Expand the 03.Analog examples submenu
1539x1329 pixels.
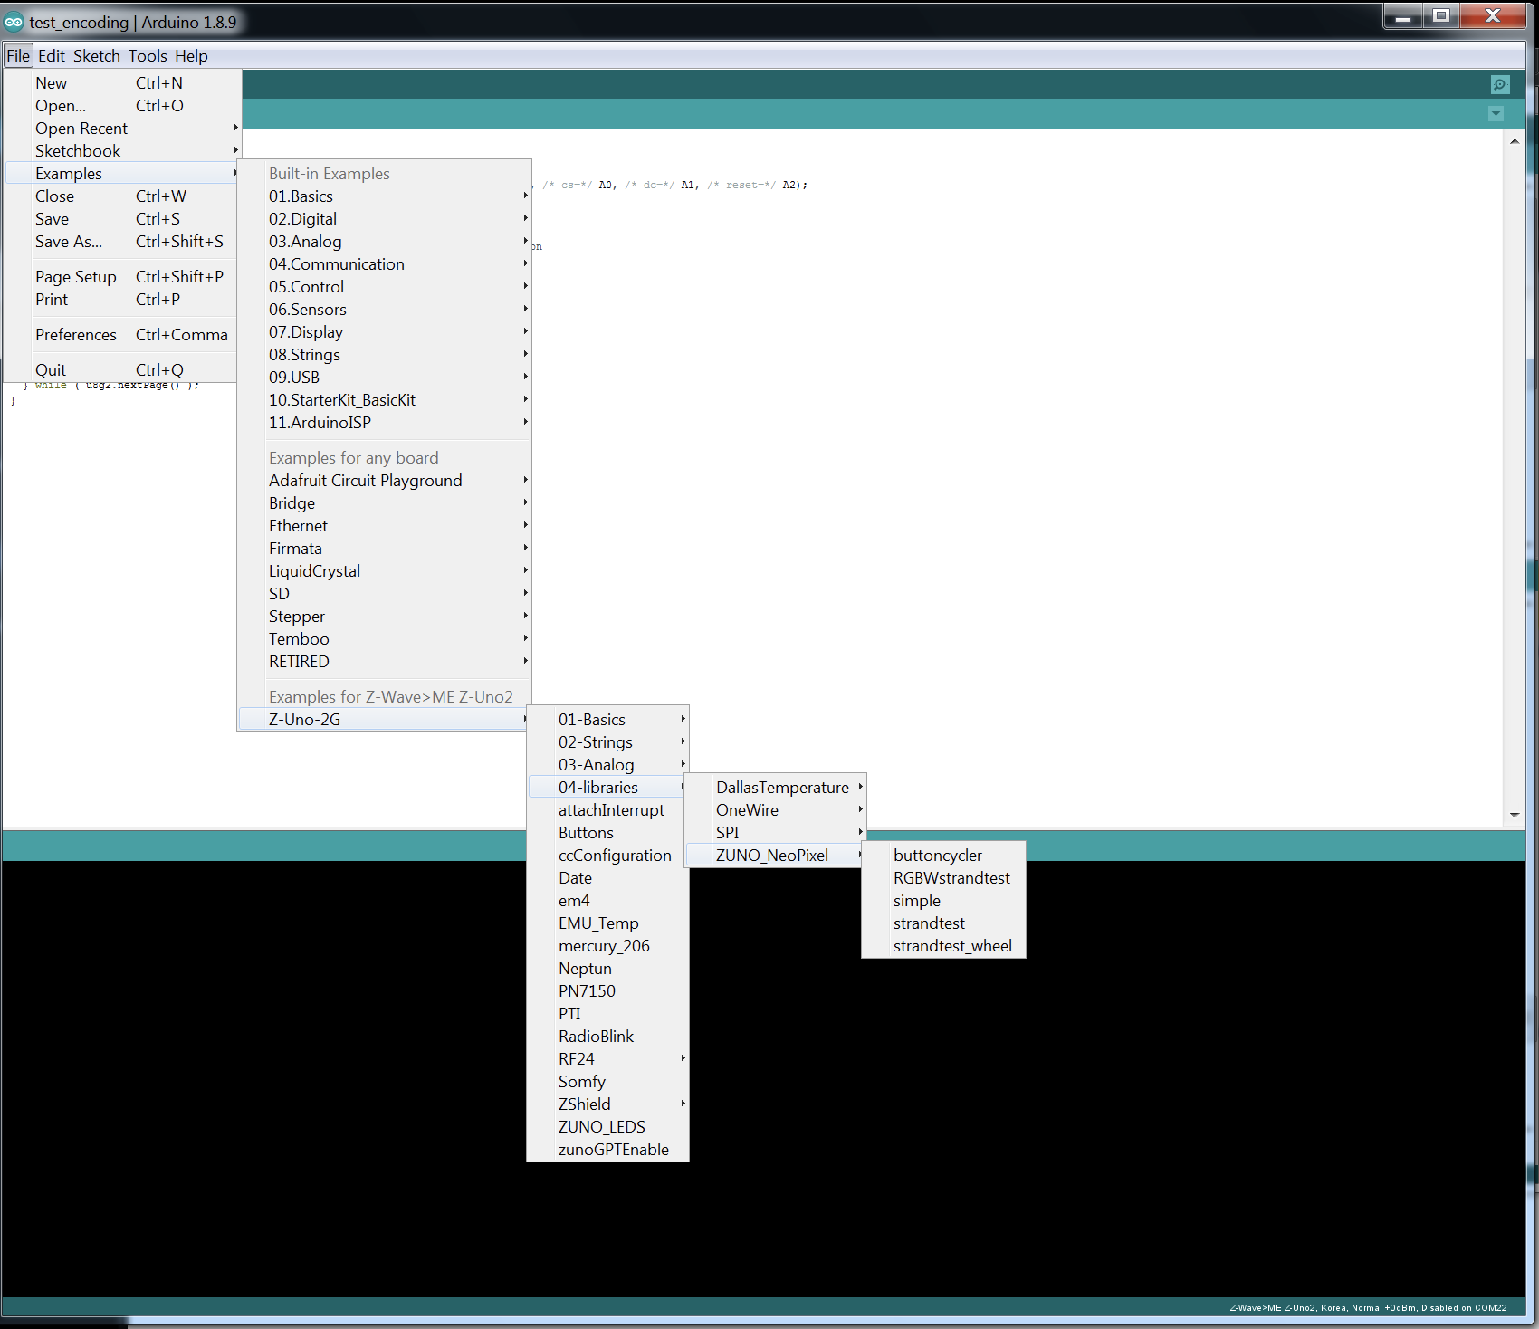385,241
